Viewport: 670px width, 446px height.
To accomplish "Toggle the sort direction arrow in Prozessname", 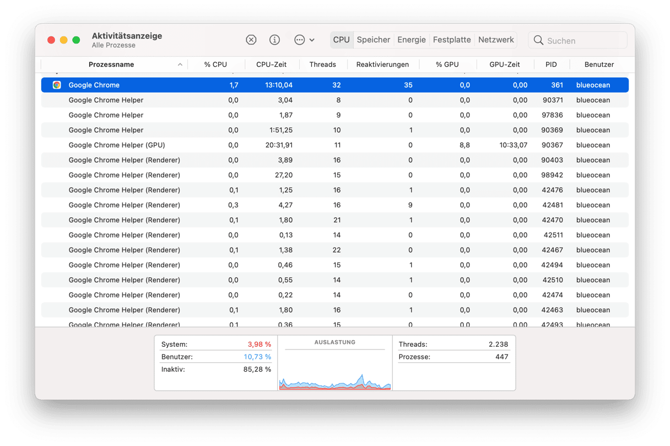I will coord(180,65).
